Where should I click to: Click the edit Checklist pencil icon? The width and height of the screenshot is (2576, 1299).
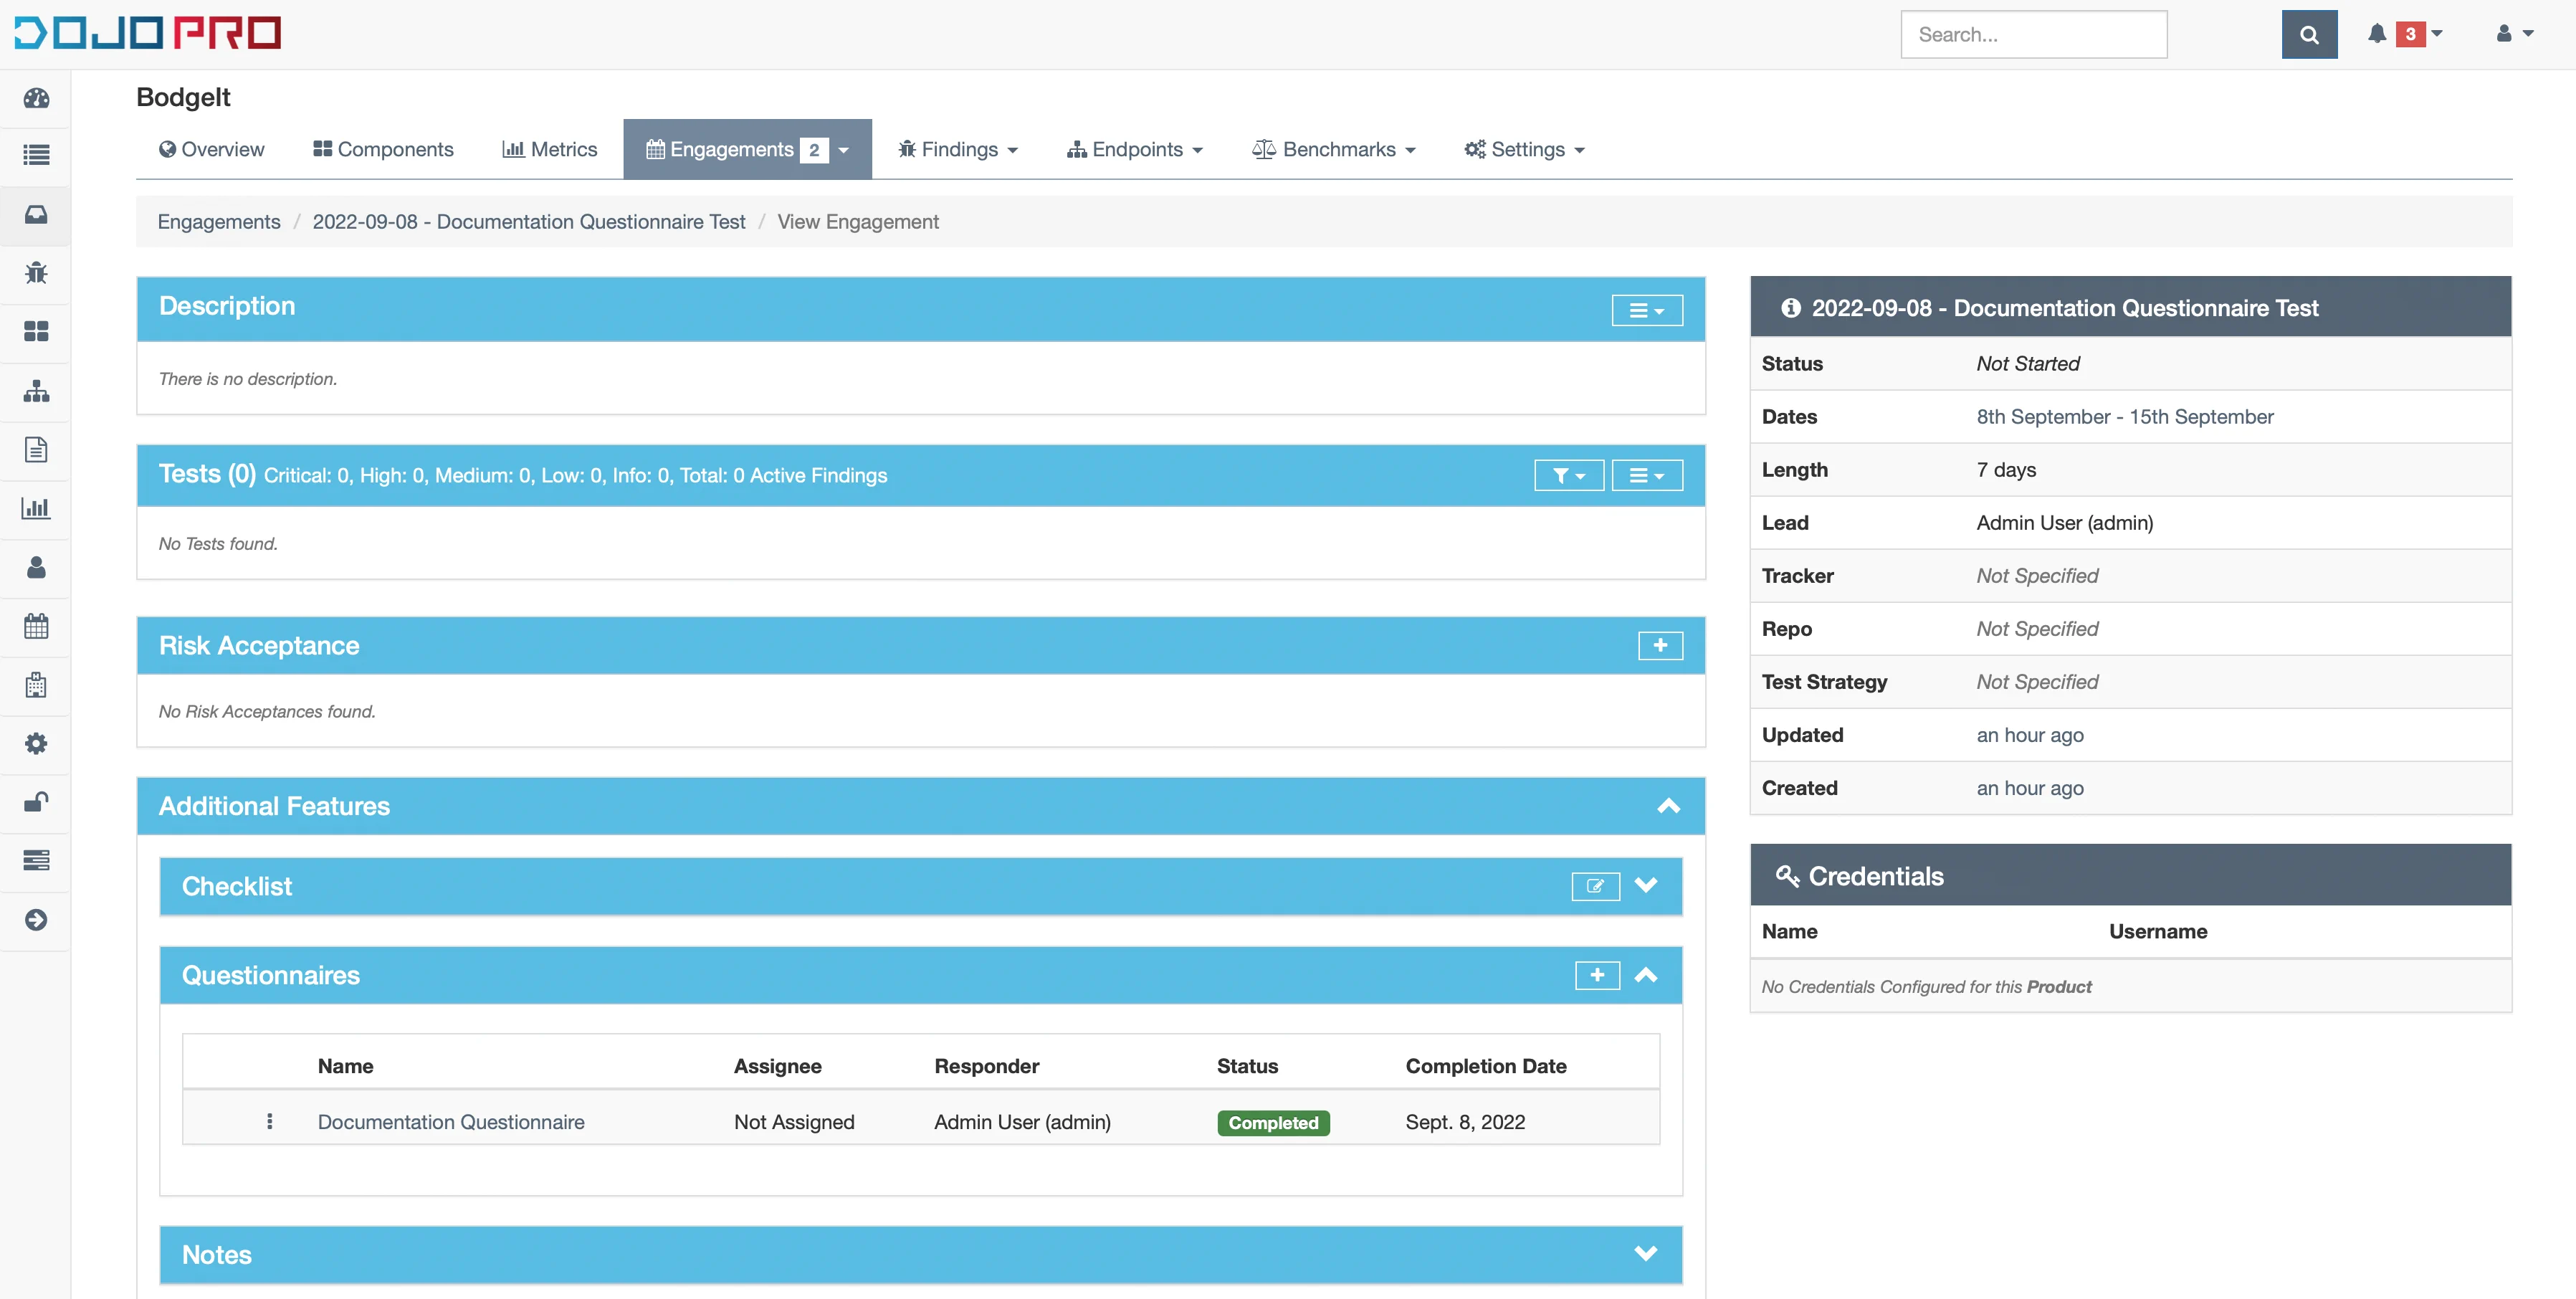pyautogui.click(x=1595, y=886)
